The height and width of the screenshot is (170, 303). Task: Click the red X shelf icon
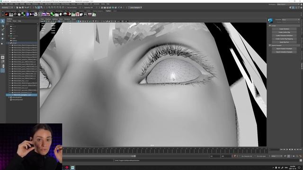tap(78, 14)
